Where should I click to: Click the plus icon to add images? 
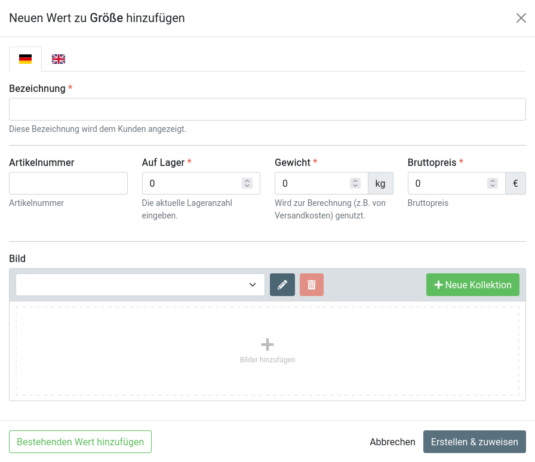point(267,344)
